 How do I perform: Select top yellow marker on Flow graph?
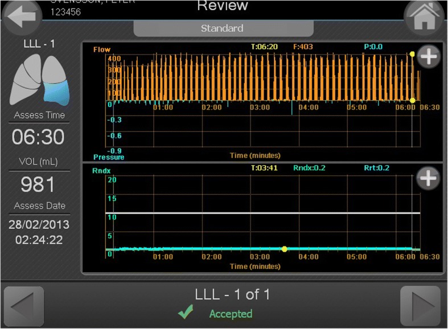click(x=412, y=54)
